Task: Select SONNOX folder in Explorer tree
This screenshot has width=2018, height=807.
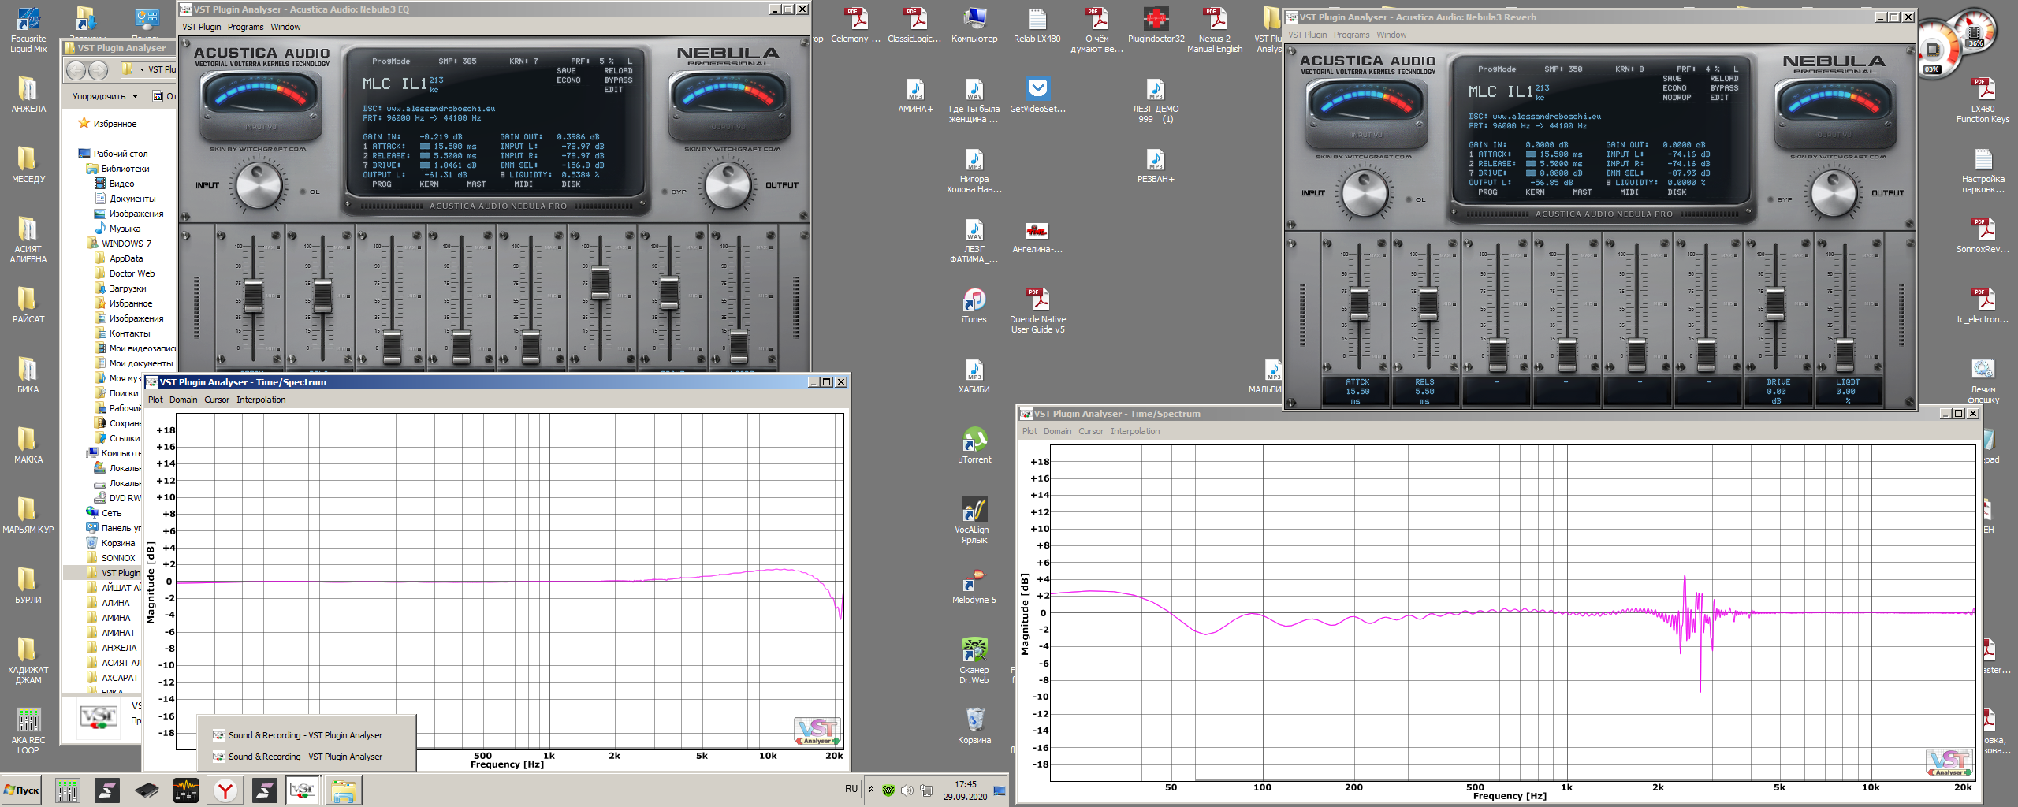Action: pyautogui.click(x=118, y=558)
